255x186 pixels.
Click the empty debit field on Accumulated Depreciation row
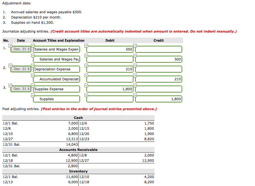point(110,79)
